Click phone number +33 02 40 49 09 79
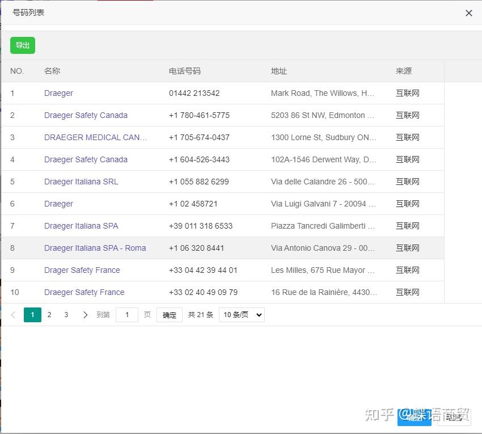Image resolution: width=482 pixels, height=434 pixels. point(203,293)
